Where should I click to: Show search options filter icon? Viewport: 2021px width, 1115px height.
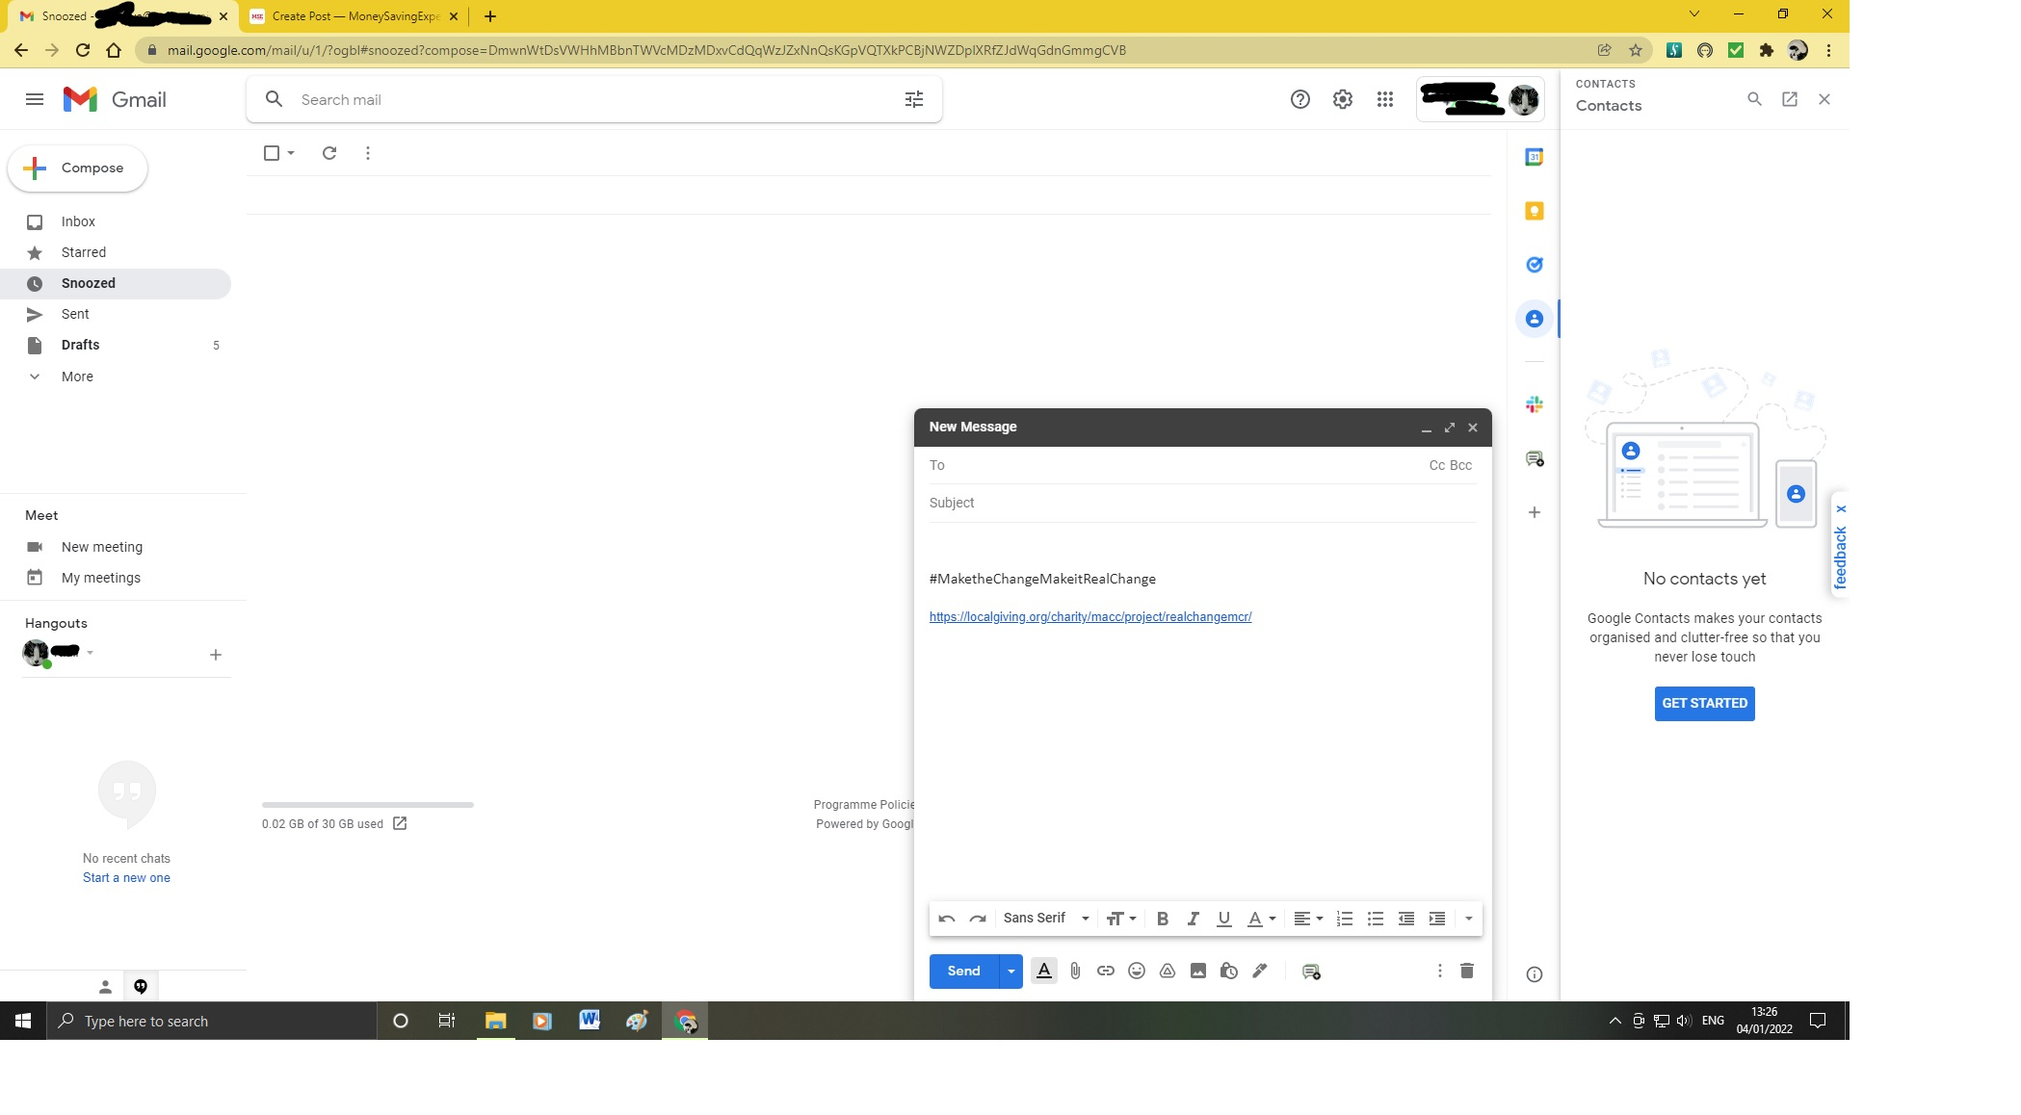(x=914, y=99)
